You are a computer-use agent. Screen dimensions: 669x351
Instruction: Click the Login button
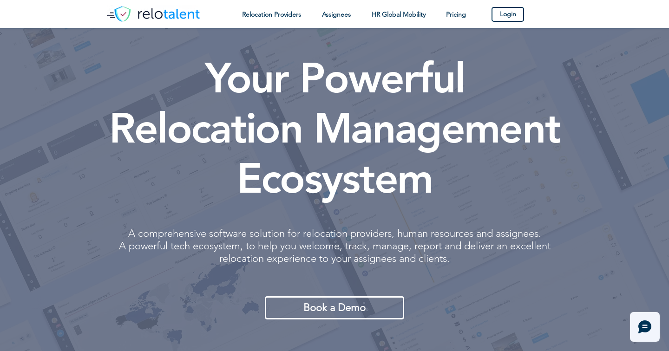pos(508,14)
